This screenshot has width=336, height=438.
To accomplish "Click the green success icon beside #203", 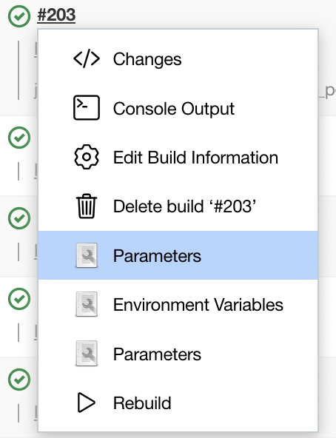I will point(19,16).
